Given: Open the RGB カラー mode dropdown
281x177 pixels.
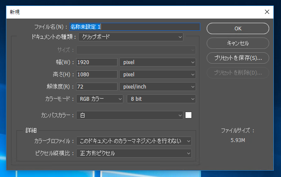Looking at the screenshot, I should [x=99, y=99].
